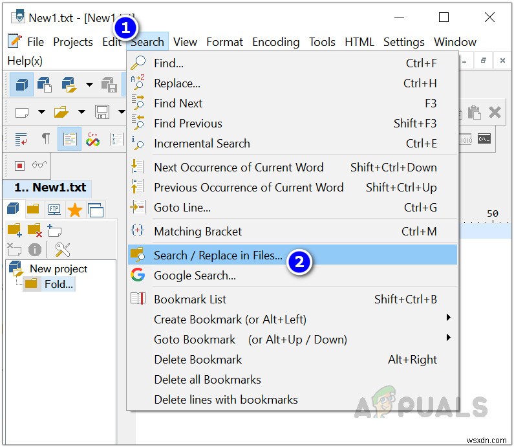This screenshot has height=447, width=514.
Task: Open the Window menu
Action: 455,42
